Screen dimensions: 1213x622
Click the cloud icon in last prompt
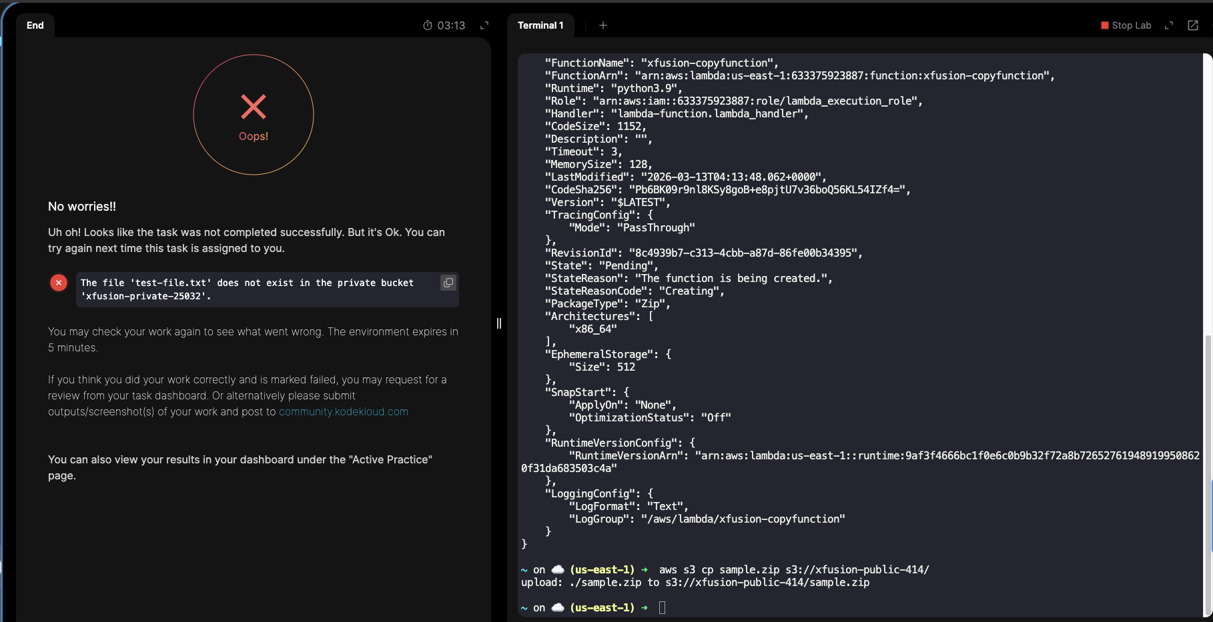pos(558,607)
